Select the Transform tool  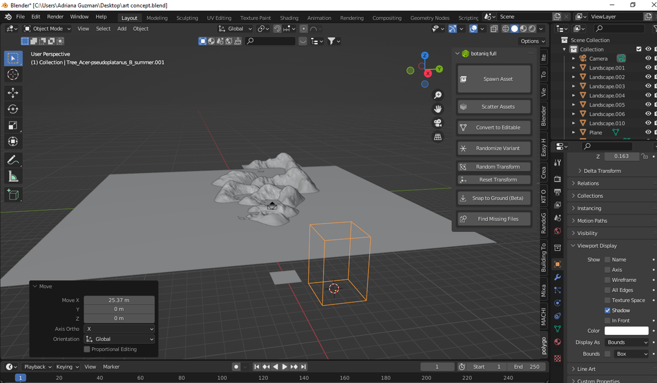(13, 142)
